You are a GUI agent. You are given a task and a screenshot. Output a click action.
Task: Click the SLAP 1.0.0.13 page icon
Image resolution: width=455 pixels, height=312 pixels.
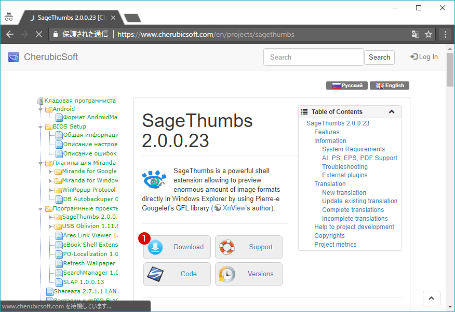click(x=59, y=282)
